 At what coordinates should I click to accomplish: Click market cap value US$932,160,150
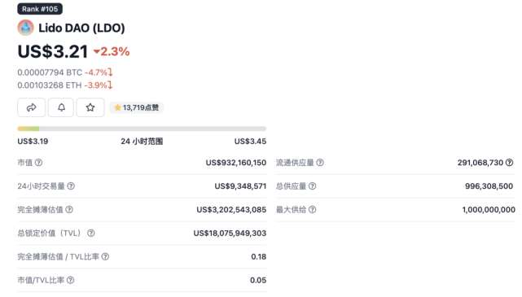[x=236, y=163]
